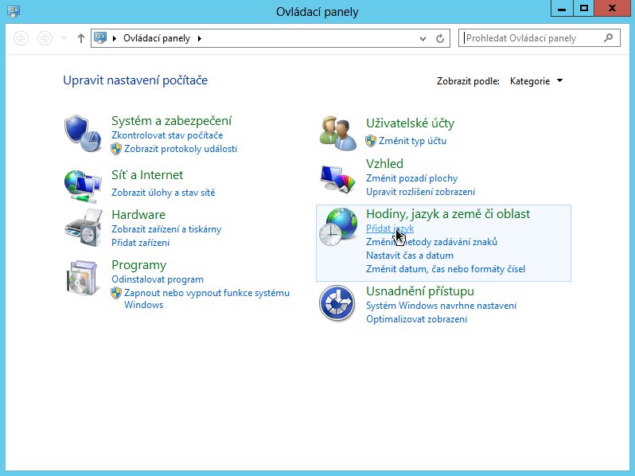
Task: Click the Hardware printer icon
Action: coord(82,227)
